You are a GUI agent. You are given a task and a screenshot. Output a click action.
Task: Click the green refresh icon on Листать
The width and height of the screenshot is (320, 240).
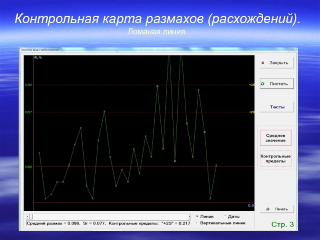(263, 84)
